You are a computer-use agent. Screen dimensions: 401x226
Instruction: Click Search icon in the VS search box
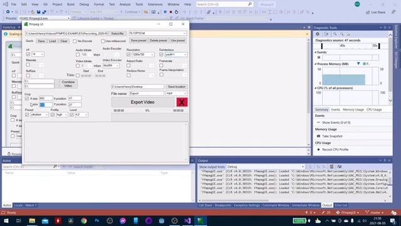pos(249,4)
